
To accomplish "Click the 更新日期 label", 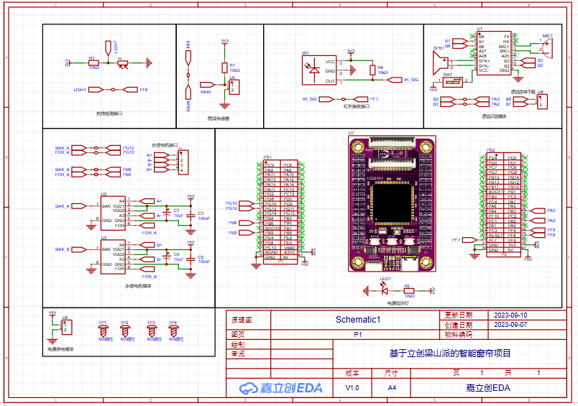I will click(x=458, y=315).
